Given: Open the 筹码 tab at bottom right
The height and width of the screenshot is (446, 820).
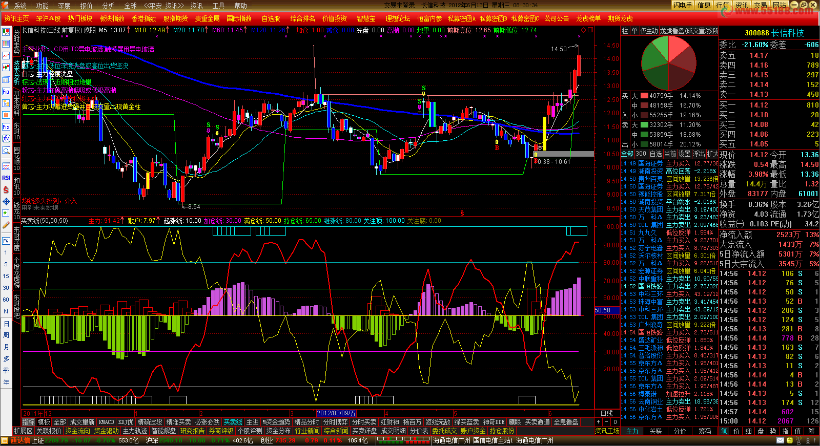Looking at the screenshot, I should 705,431.
